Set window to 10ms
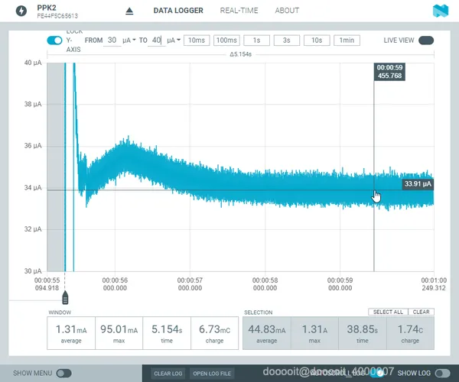The image size is (459, 382). click(197, 40)
